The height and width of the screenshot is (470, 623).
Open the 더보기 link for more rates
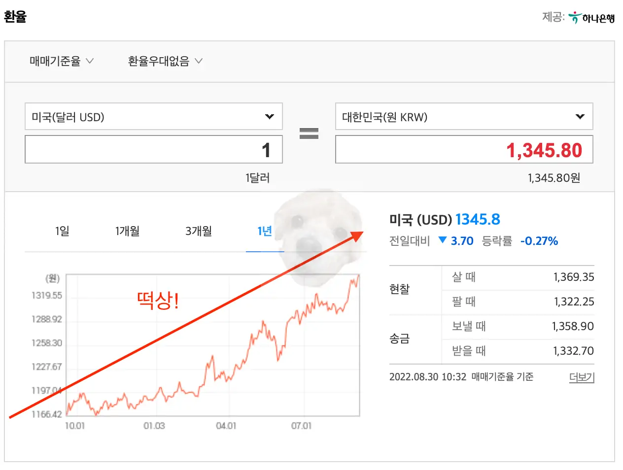coord(582,377)
